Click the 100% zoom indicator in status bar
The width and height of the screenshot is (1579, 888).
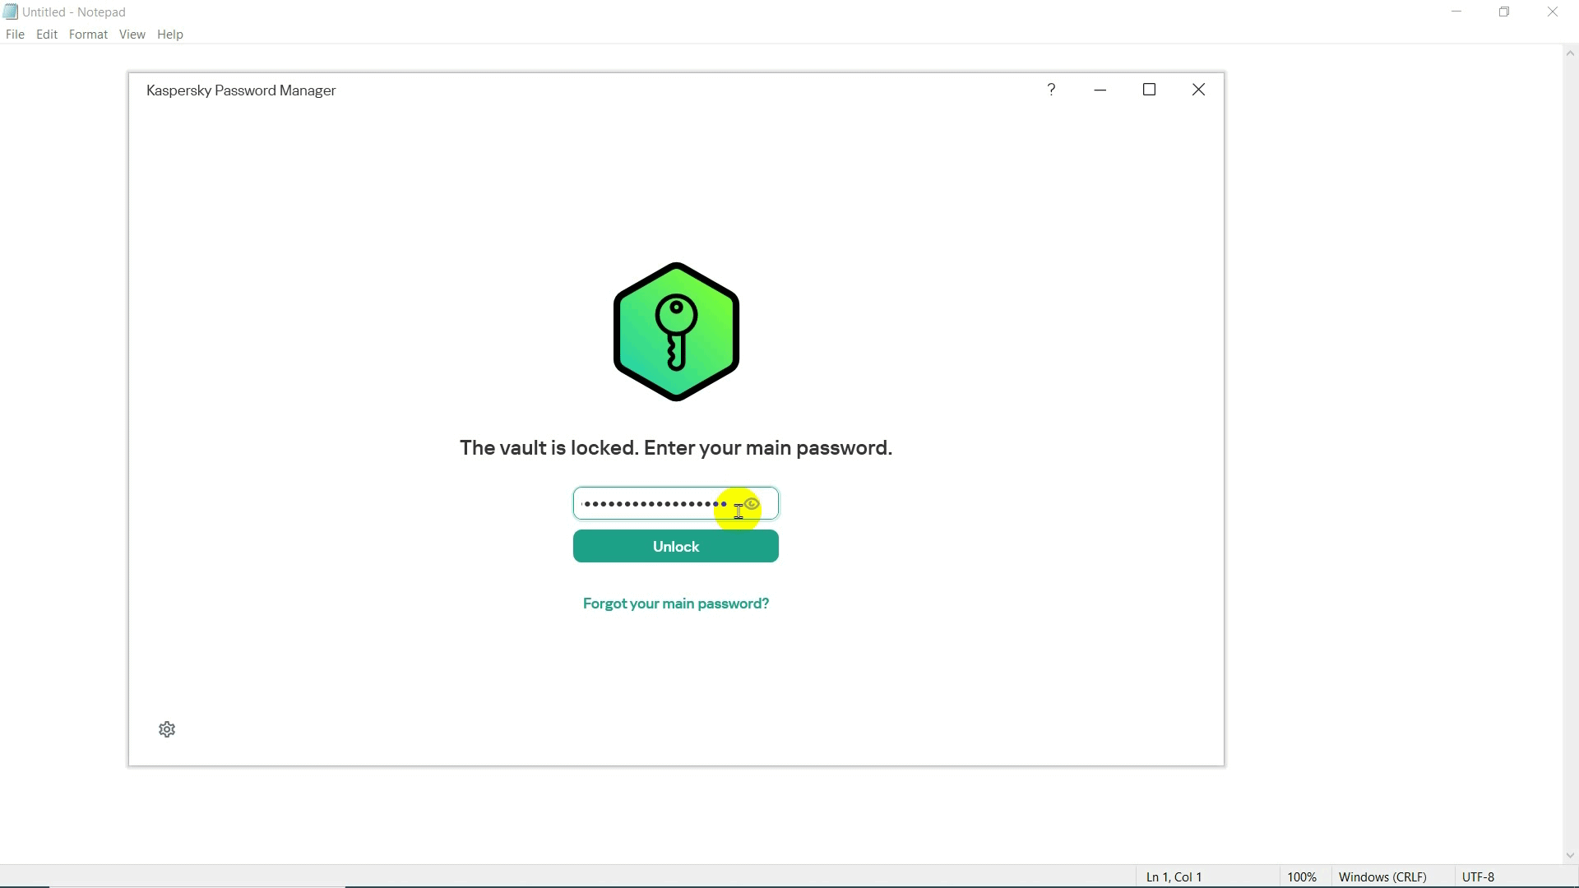(x=1303, y=876)
